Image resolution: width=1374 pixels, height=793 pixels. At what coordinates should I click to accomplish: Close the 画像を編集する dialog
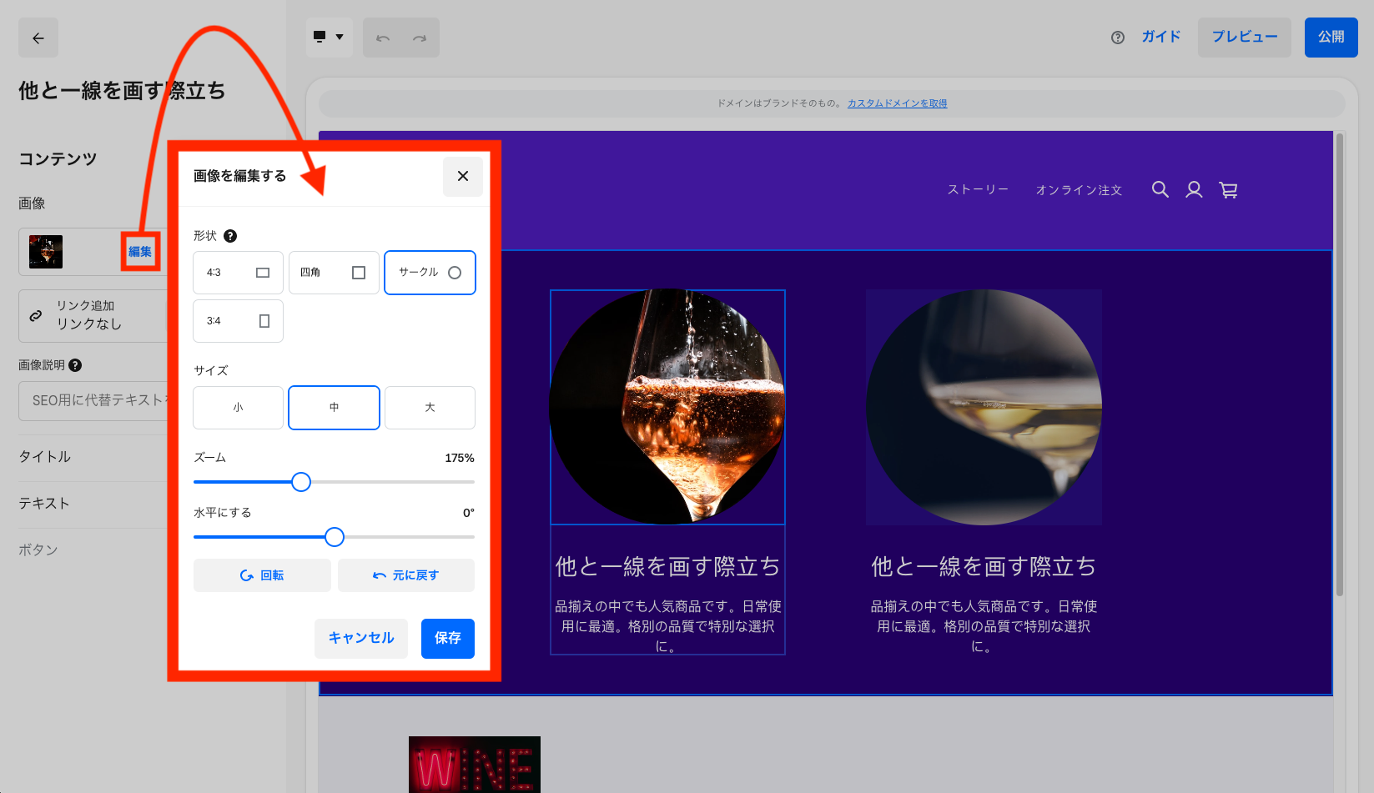(463, 176)
